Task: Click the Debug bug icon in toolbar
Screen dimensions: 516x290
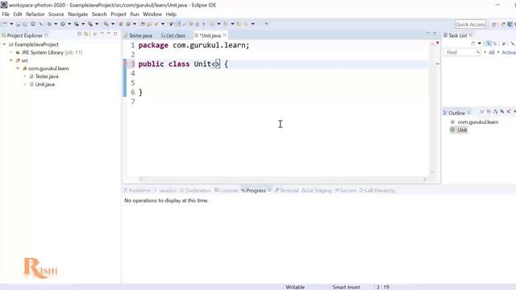Action: (x=49, y=24)
